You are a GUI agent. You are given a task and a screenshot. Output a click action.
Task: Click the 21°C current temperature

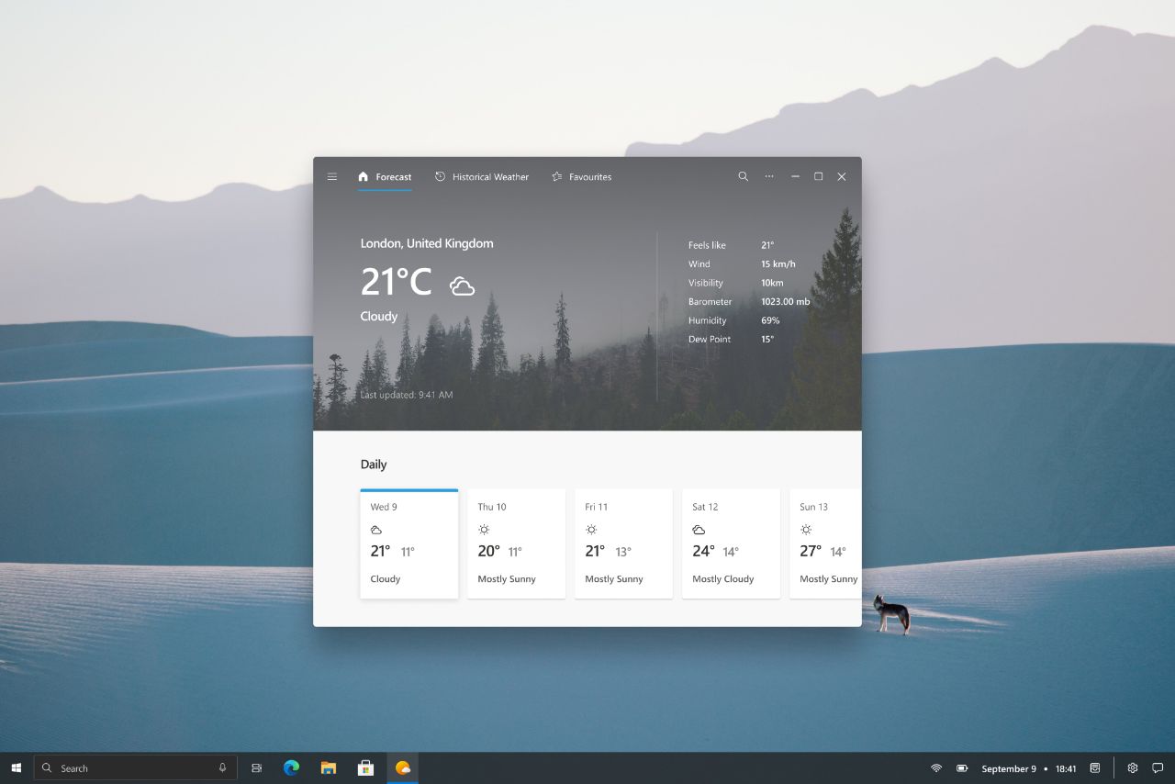tap(396, 282)
